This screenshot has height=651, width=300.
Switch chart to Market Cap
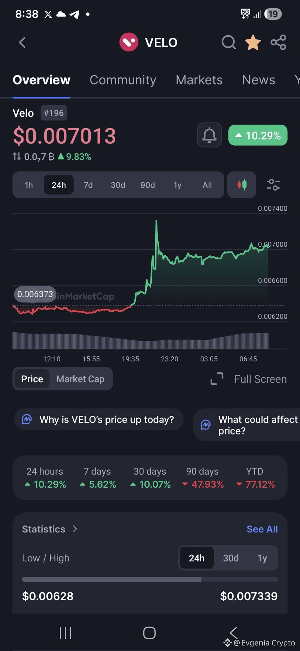pos(80,379)
